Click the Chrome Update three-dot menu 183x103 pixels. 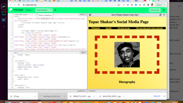coord(164,5)
